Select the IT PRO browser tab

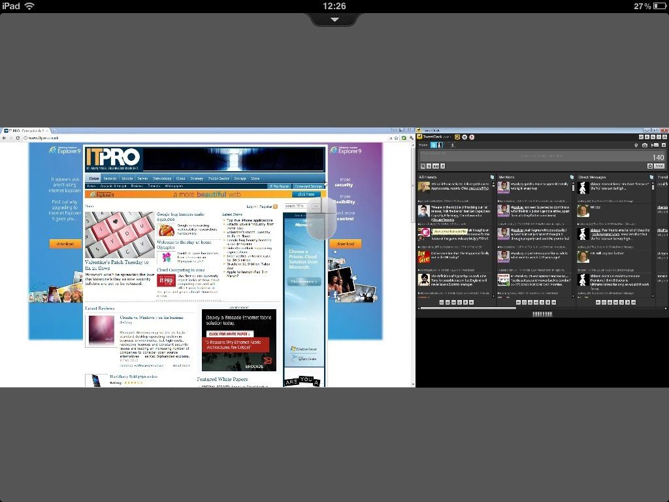[25, 131]
